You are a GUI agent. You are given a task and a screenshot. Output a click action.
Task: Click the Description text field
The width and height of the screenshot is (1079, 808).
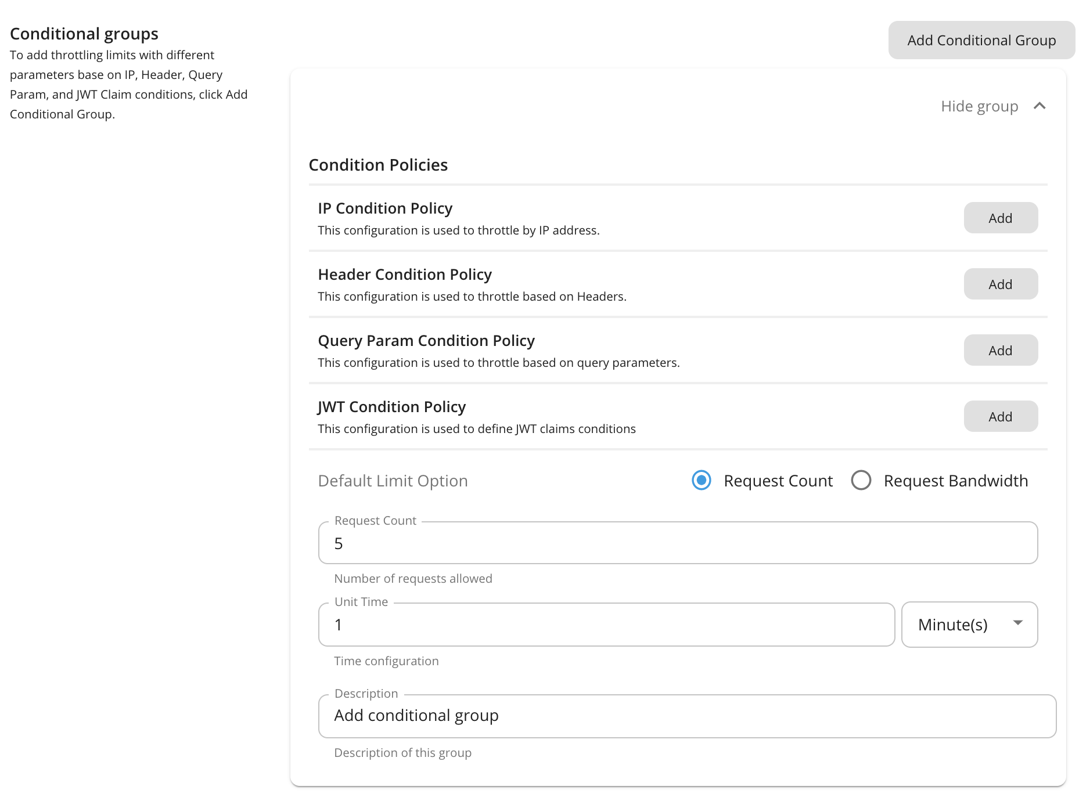(x=686, y=716)
